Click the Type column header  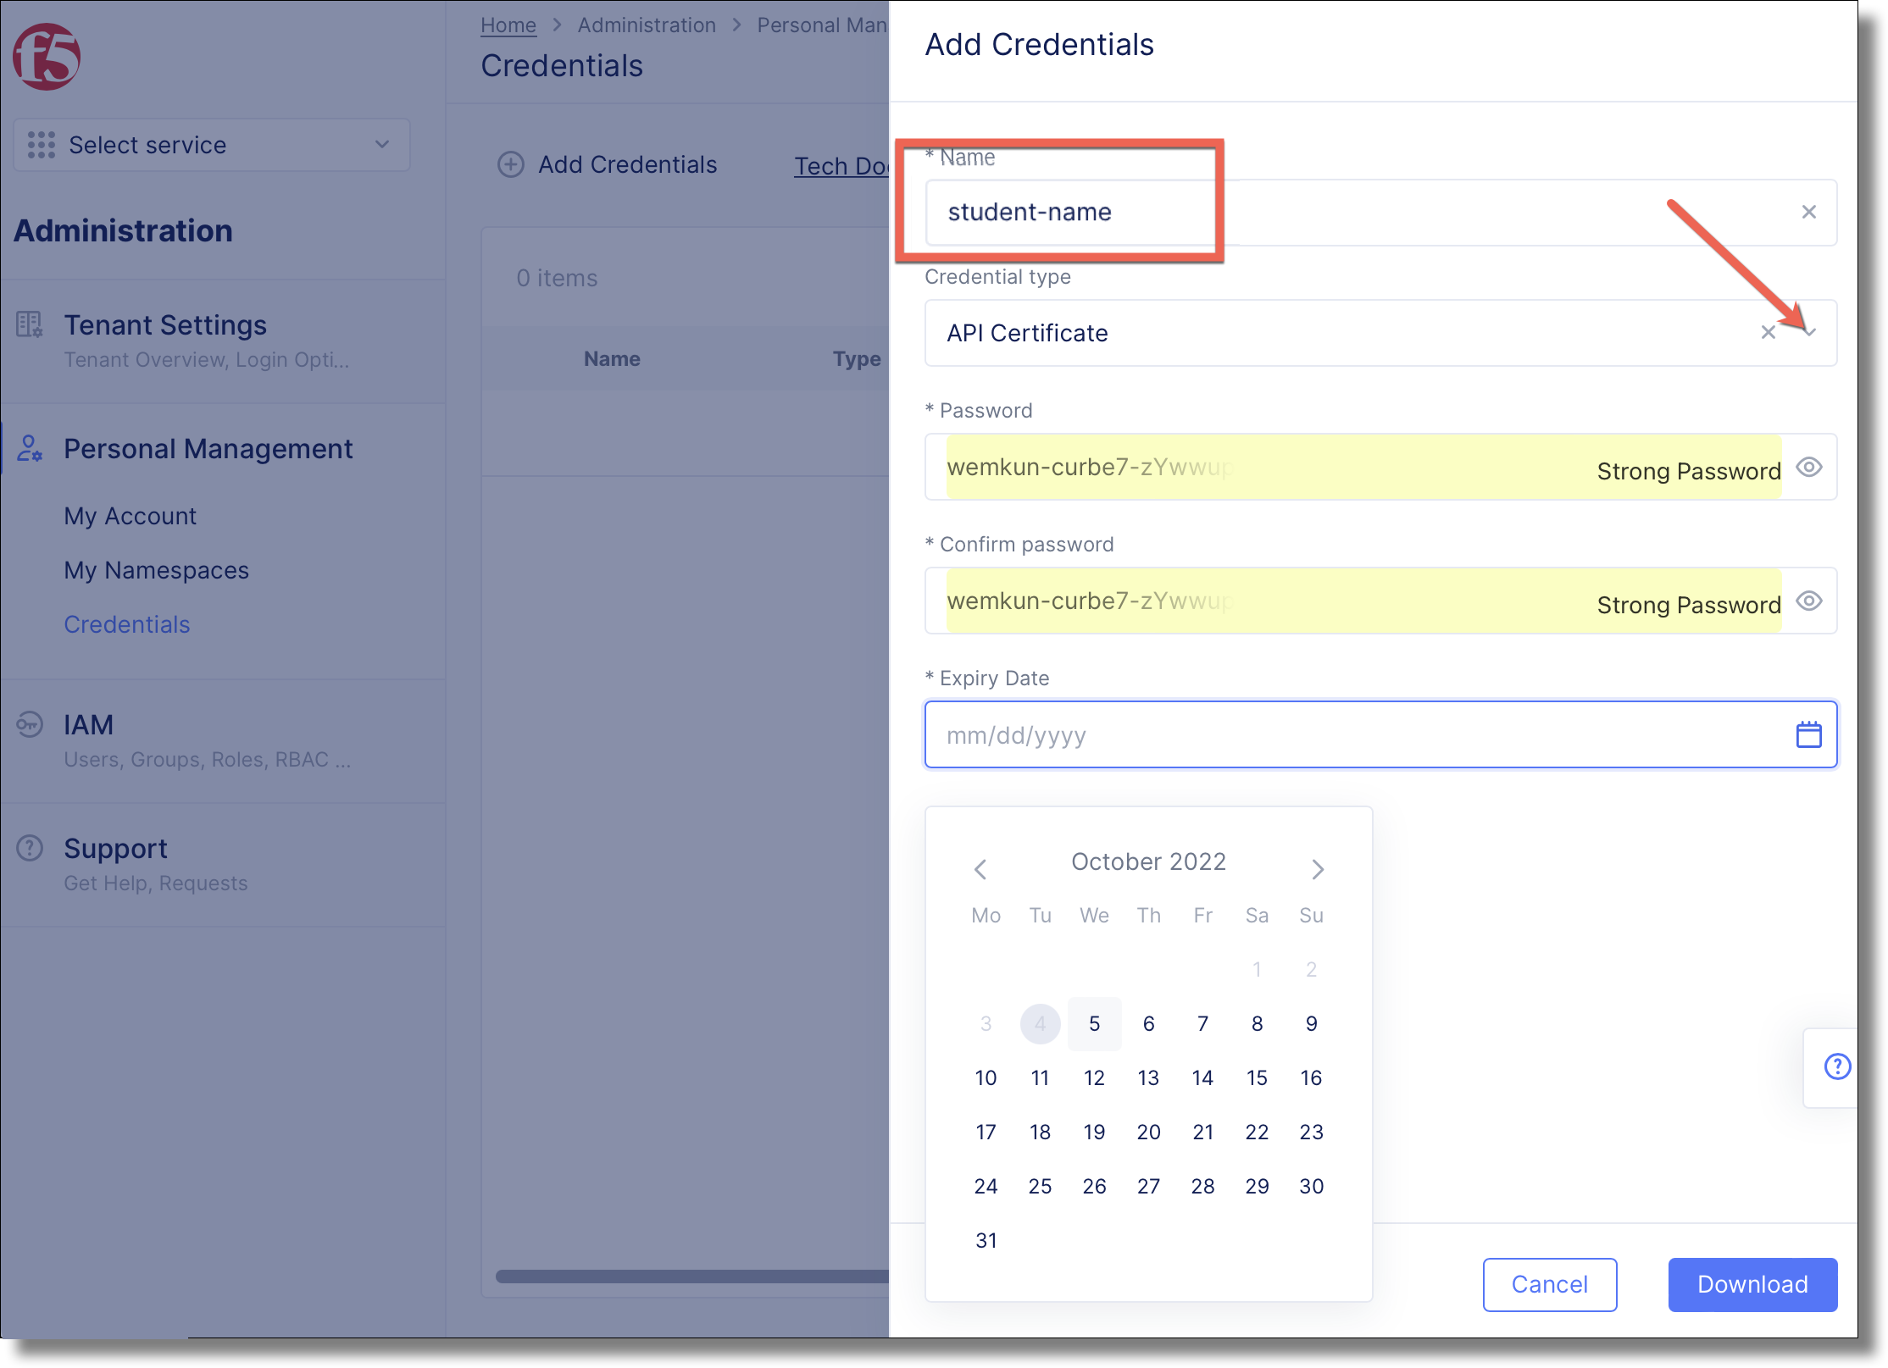(x=857, y=358)
